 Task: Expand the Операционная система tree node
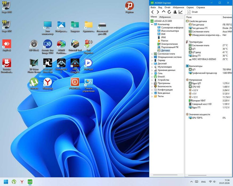pos(152,57)
